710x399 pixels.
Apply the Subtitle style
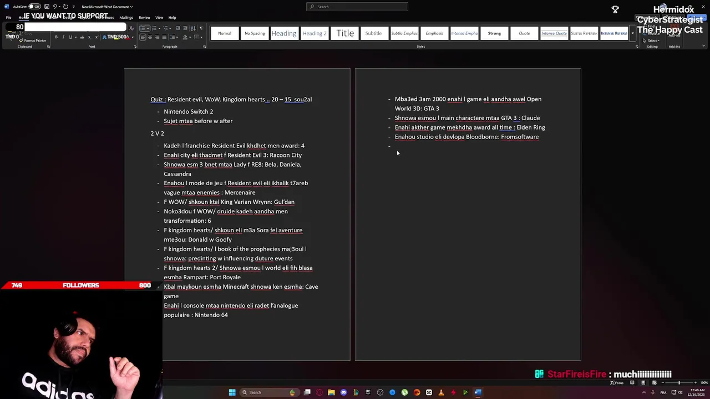coord(373,33)
